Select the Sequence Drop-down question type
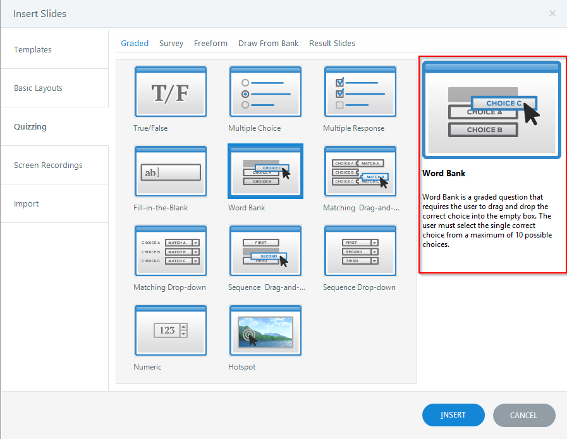This screenshot has width=567, height=439. tap(360, 251)
